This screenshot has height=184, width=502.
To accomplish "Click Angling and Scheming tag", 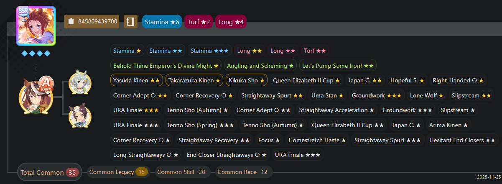I will [260, 66].
